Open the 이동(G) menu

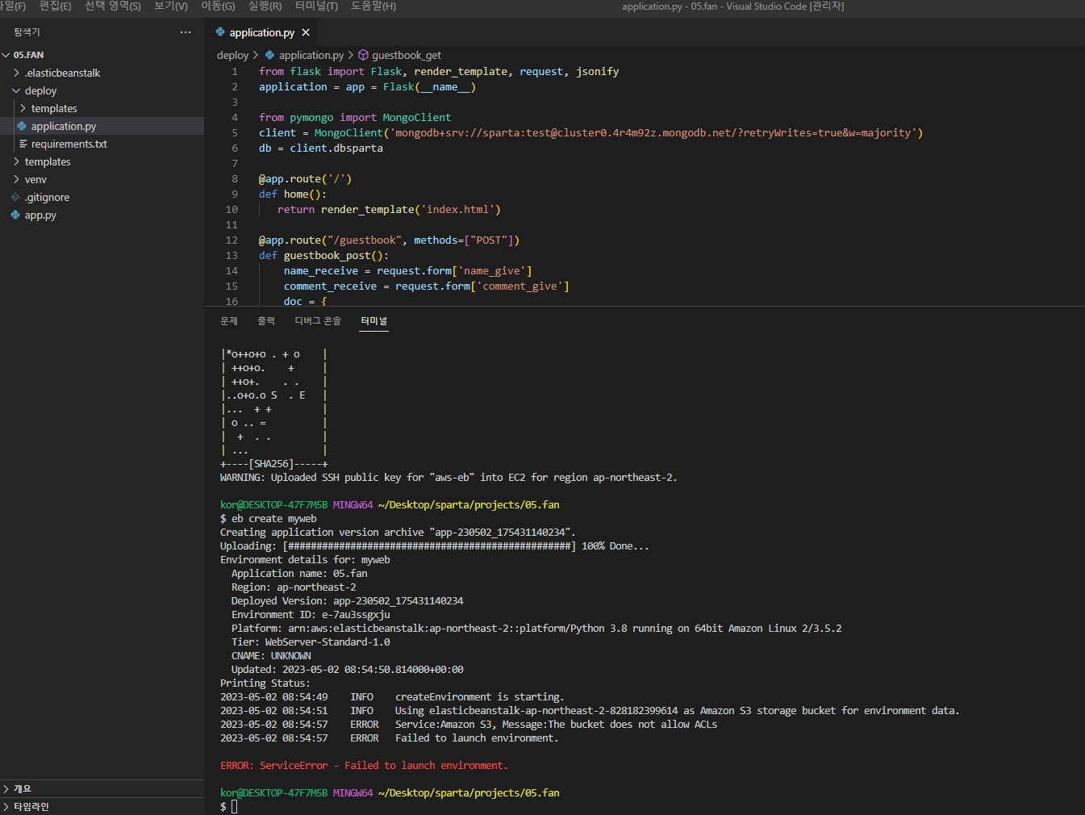click(218, 6)
